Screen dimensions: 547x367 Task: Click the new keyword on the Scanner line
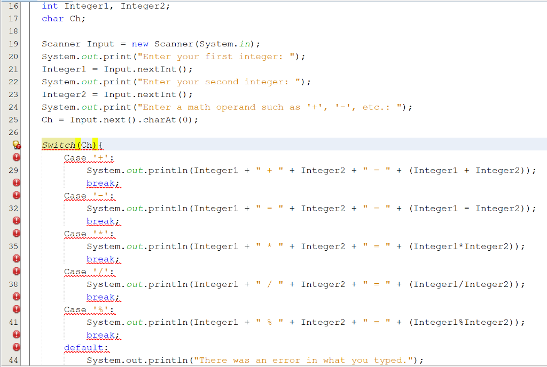tap(140, 44)
